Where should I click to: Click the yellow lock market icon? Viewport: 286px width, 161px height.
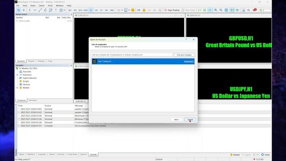[144, 10]
